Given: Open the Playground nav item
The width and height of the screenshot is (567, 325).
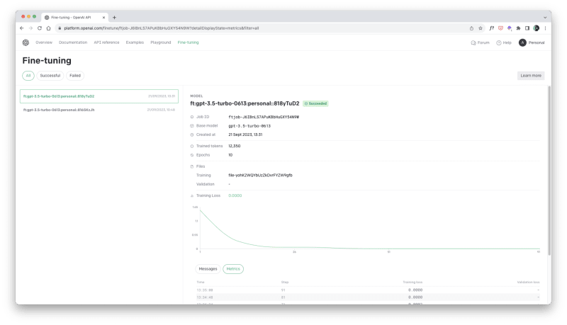Looking at the screenshot, I should (161, 42).
